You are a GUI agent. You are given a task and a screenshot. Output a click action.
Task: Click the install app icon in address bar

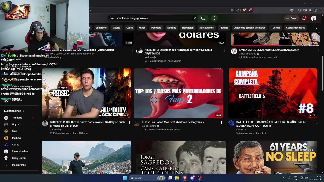[x=232, y=10]
